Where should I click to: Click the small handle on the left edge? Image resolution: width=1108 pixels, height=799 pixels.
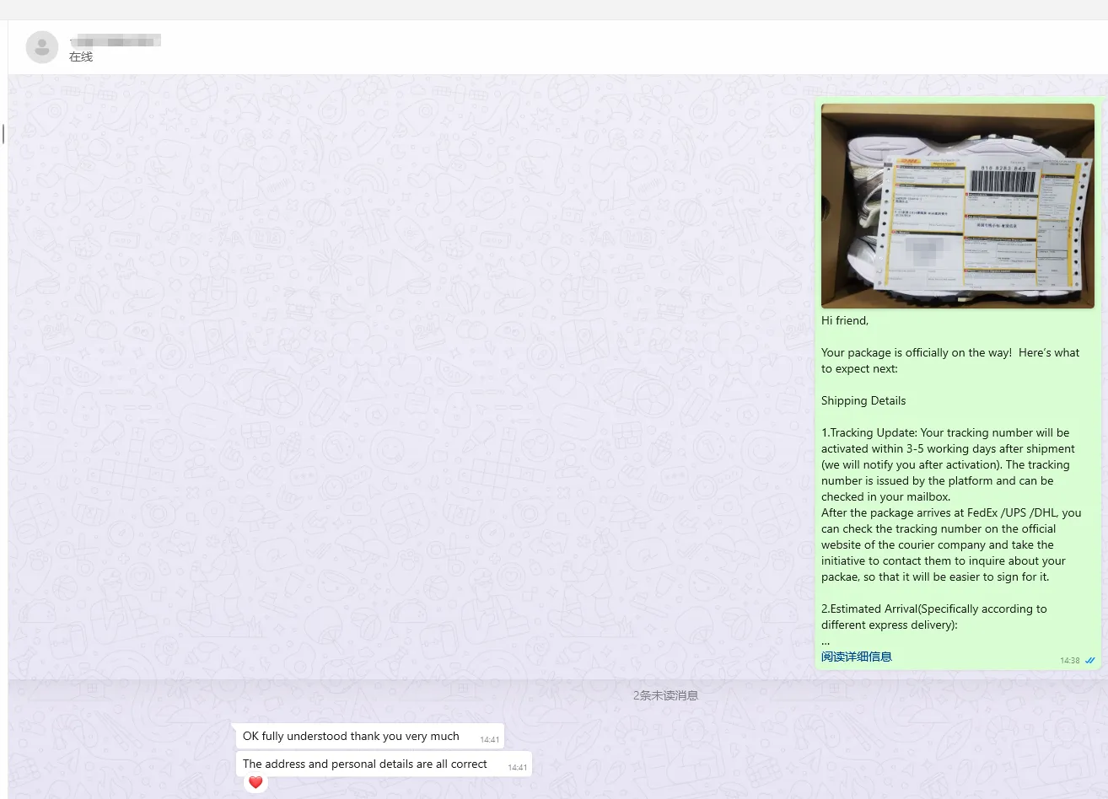[x=3, y=133]
